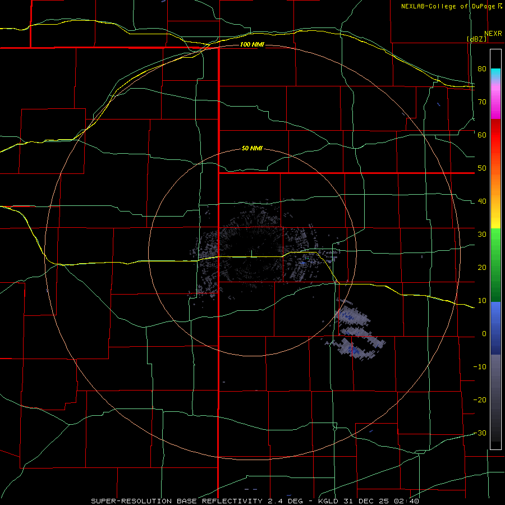This screenshot has height=505, width=505.
Task: Click the 0 dBZ scale label
Action: click(484, 334)
